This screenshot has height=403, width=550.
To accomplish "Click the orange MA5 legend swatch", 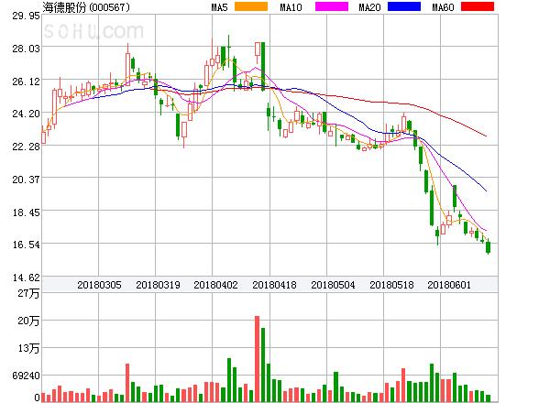I will (251, 6).
